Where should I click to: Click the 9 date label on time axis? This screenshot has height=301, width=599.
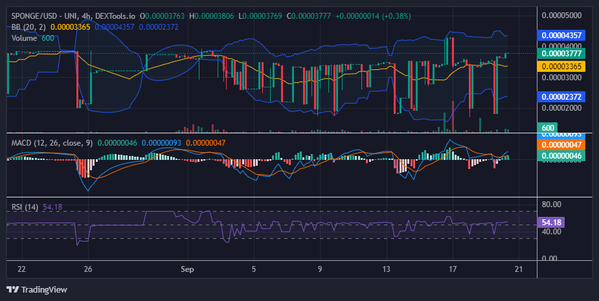click(x=320, y=269)
